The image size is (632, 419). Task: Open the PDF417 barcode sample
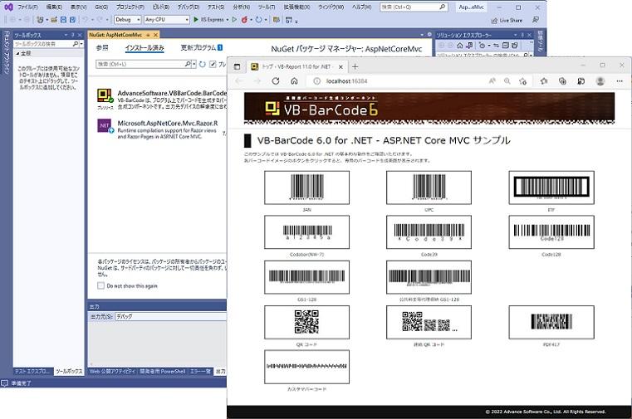coord(551,322)
